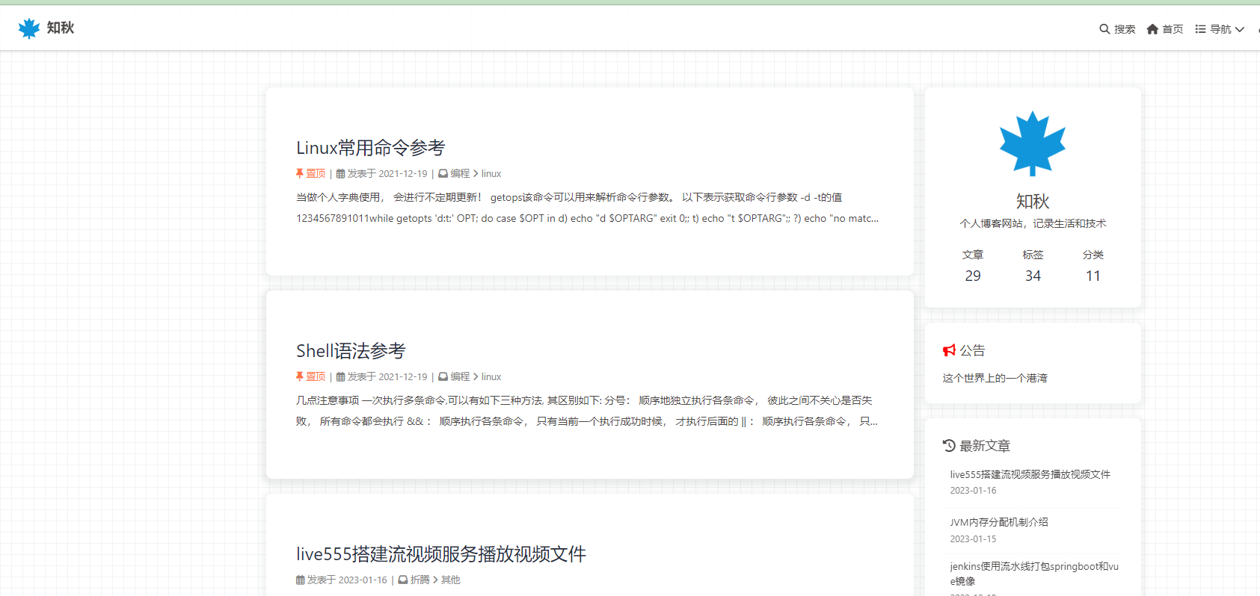The width and height of the screenshot is (1260, 596).
Task: Expand the 导航 navigation dropdown
Action: coord(1220,29)
